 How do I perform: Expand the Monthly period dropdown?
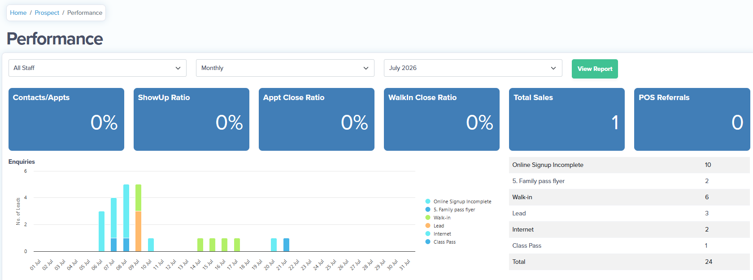pos(285,68)
